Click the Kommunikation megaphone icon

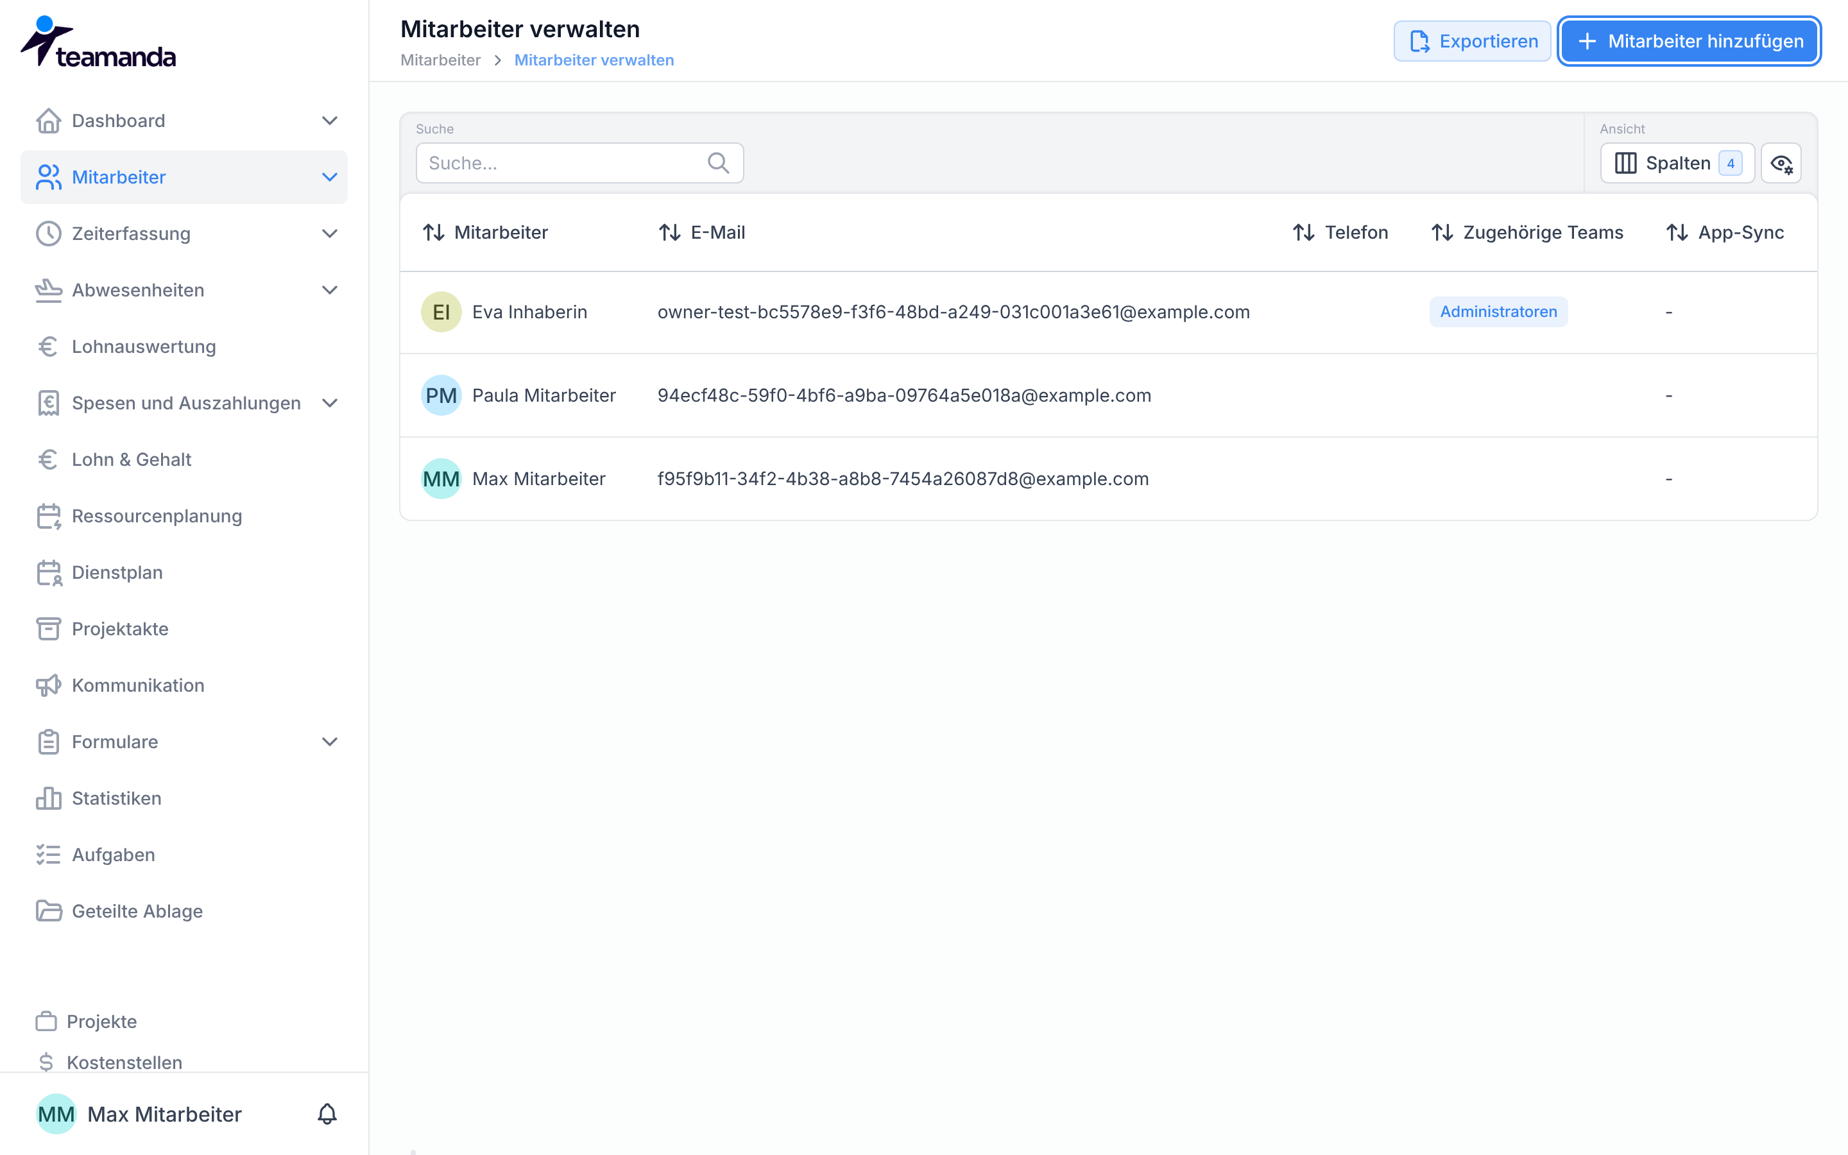click(x=48, y=685)
